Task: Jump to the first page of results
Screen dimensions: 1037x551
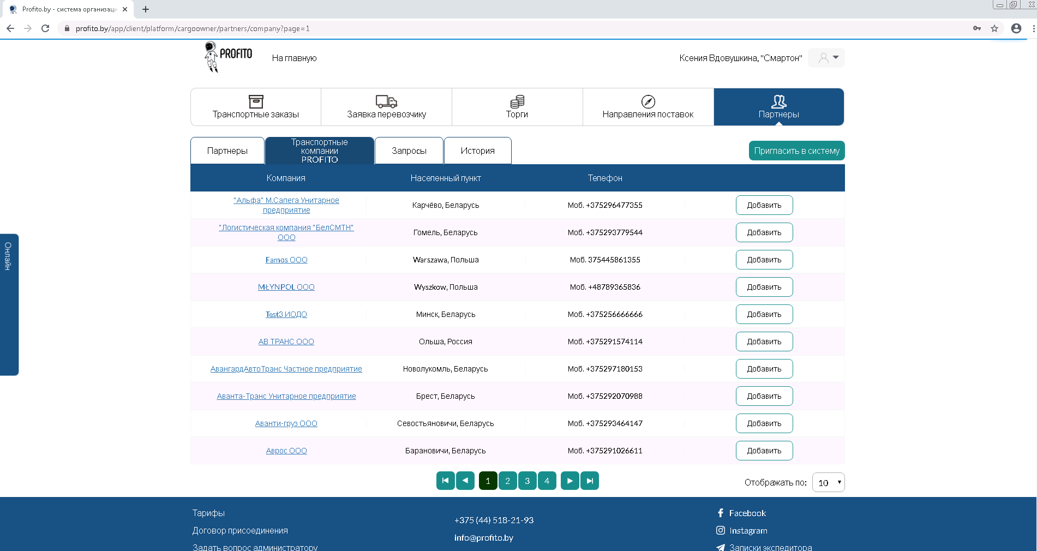Action: click(x=445, y=481)
